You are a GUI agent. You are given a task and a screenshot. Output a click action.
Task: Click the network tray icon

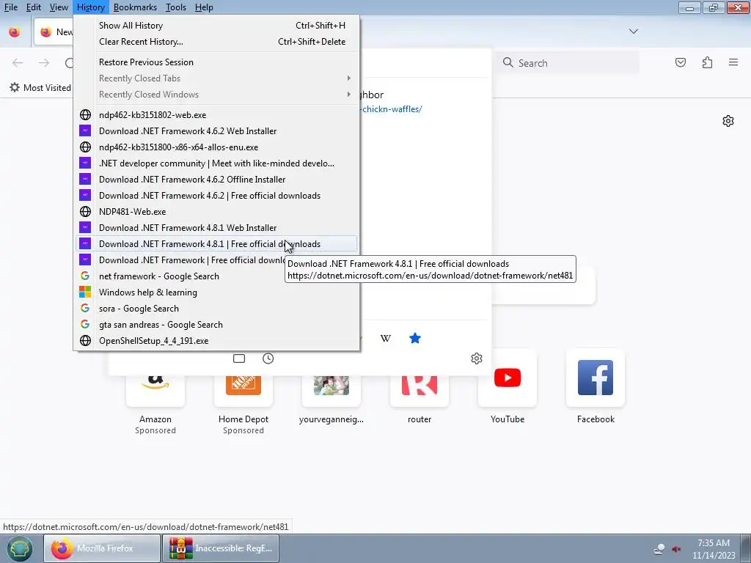(659, 549)
